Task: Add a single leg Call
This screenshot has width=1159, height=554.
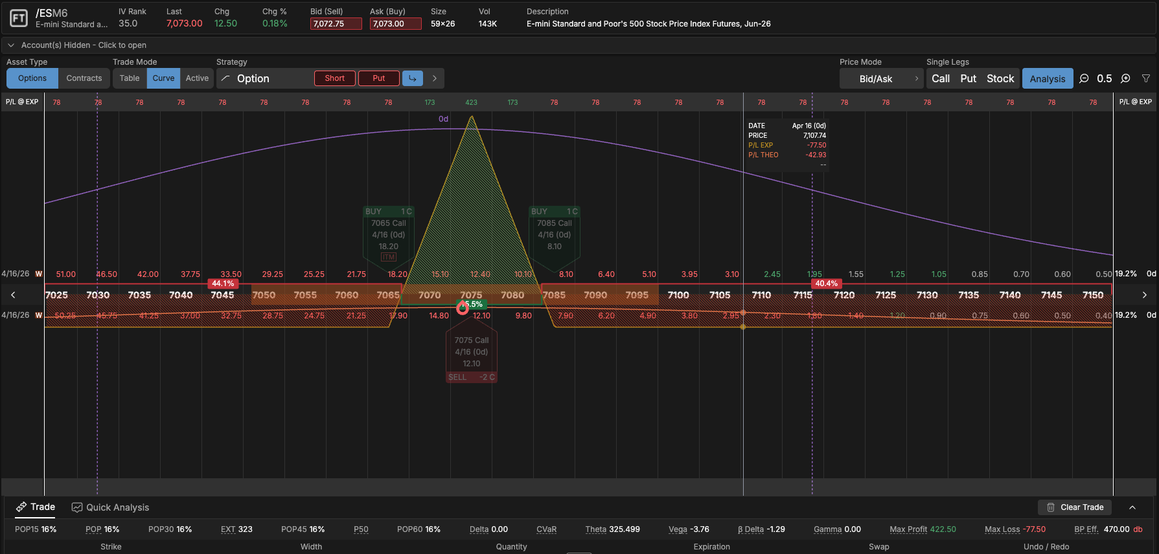Action: [x=941, y=78]
